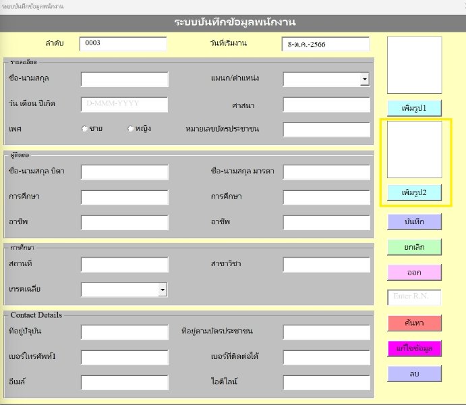The height and width of the screenshot is (405, 466).
Task: Click the first photo placeholder box
Action: (414, 65)
